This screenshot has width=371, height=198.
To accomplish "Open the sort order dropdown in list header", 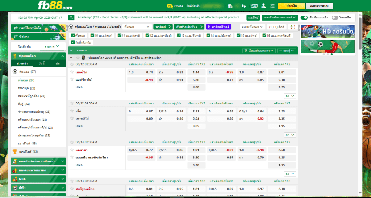I will click(x=259, y=50).
